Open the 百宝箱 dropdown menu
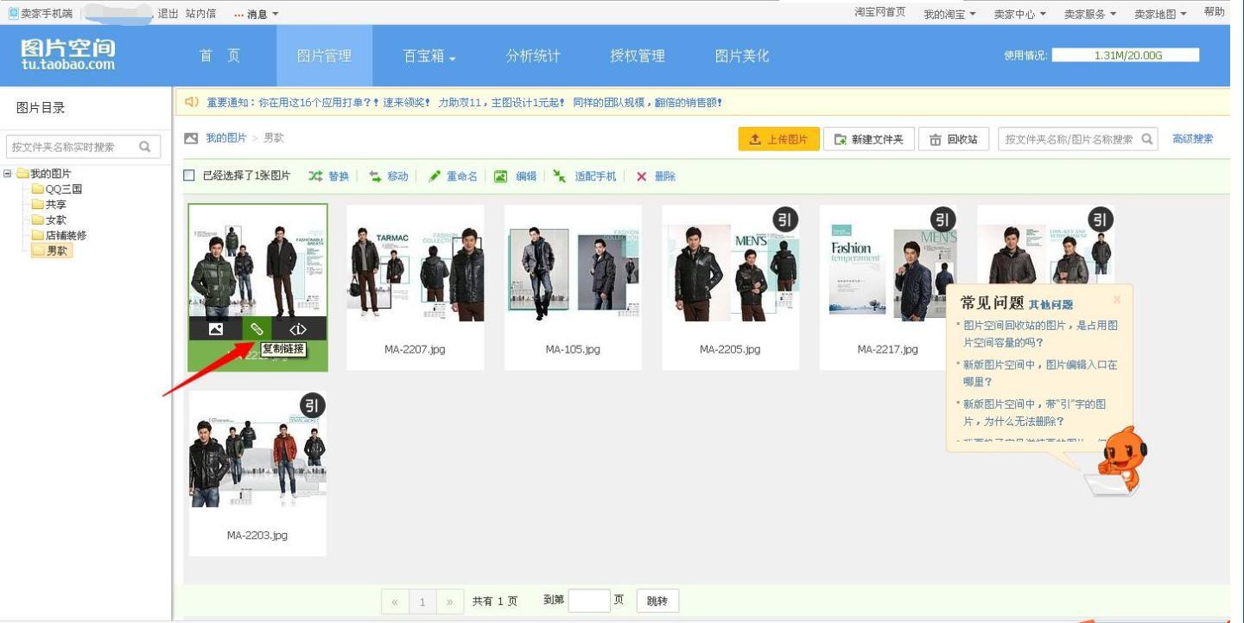The width and height of the screenshot is (1244, 623). (429, 56)
